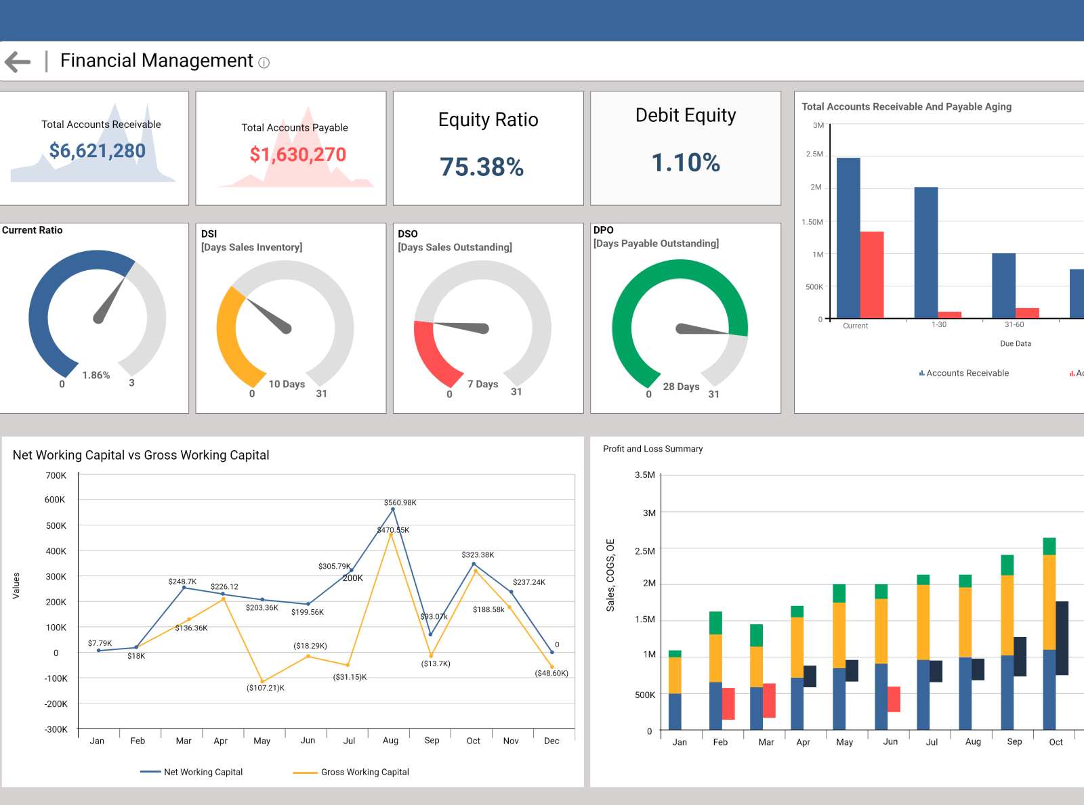
Task: Click the $1,630,270 payable total
Action: click(298, 154)
